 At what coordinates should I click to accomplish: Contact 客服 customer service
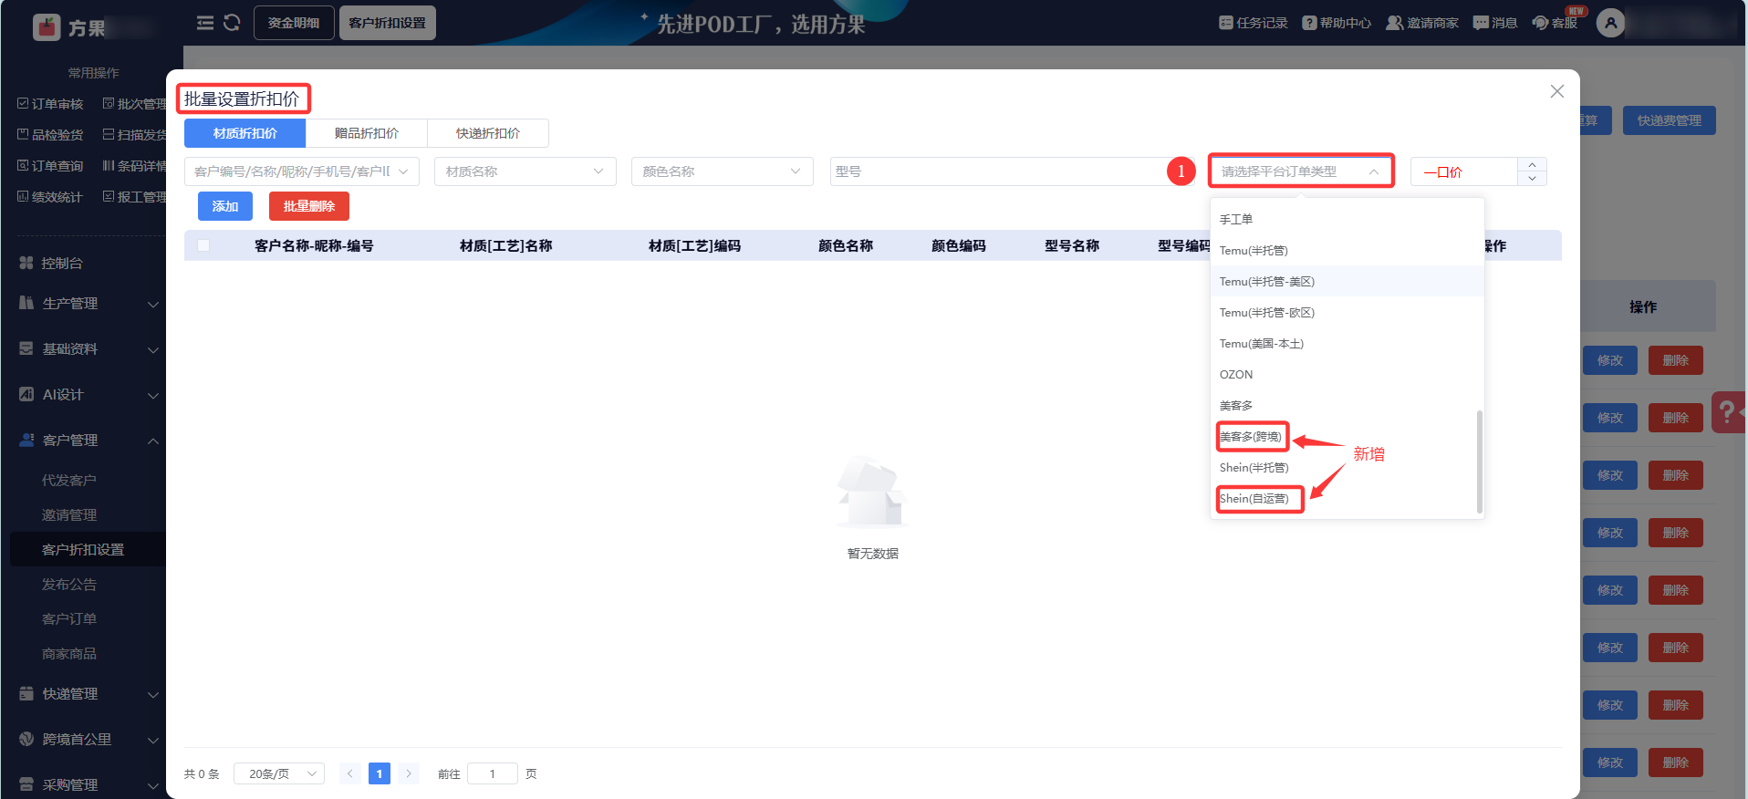[x=1556, y=23]
